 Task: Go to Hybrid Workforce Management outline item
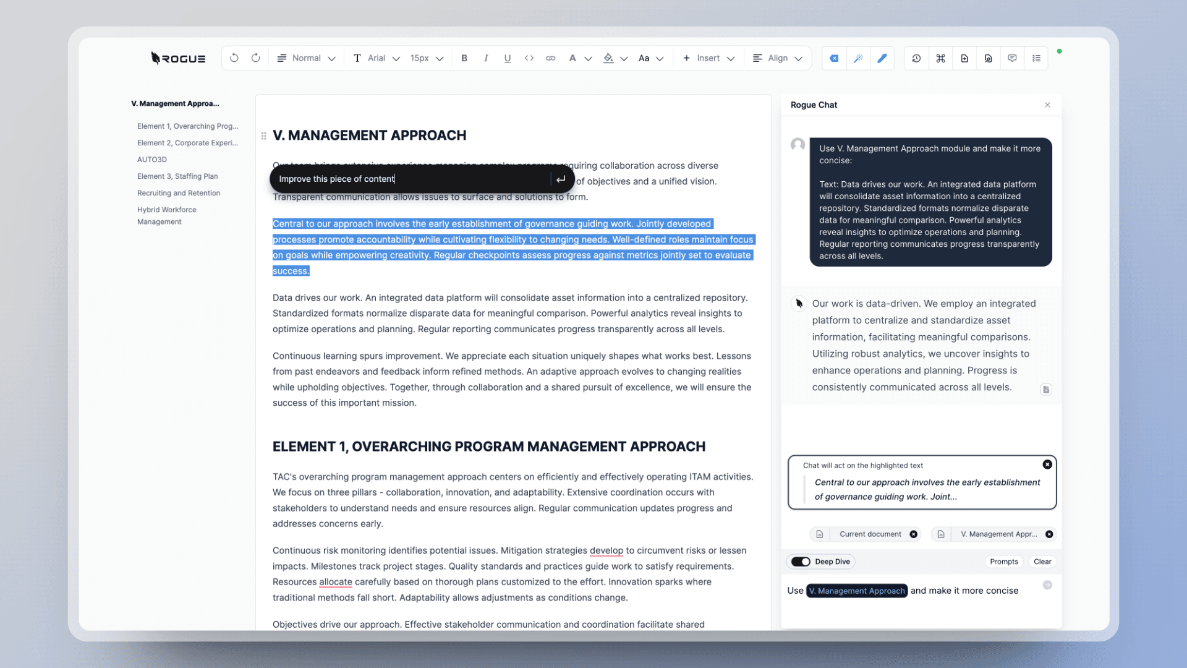[x=167, y=216]
